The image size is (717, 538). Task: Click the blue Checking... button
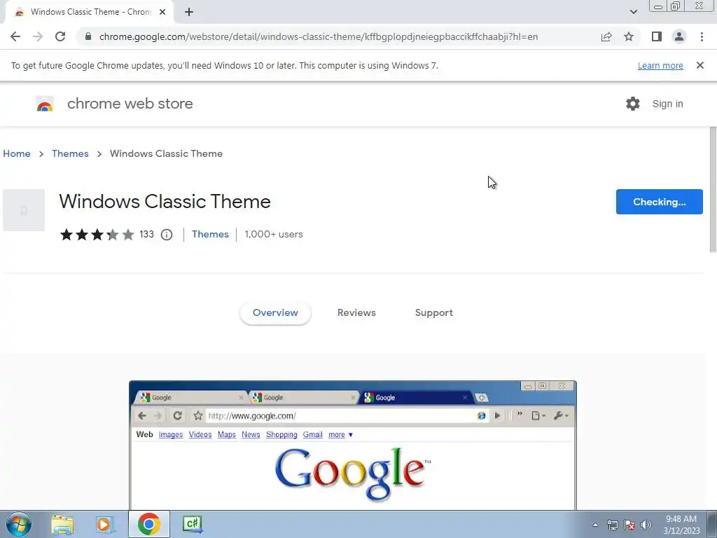[x=660, y=202]
